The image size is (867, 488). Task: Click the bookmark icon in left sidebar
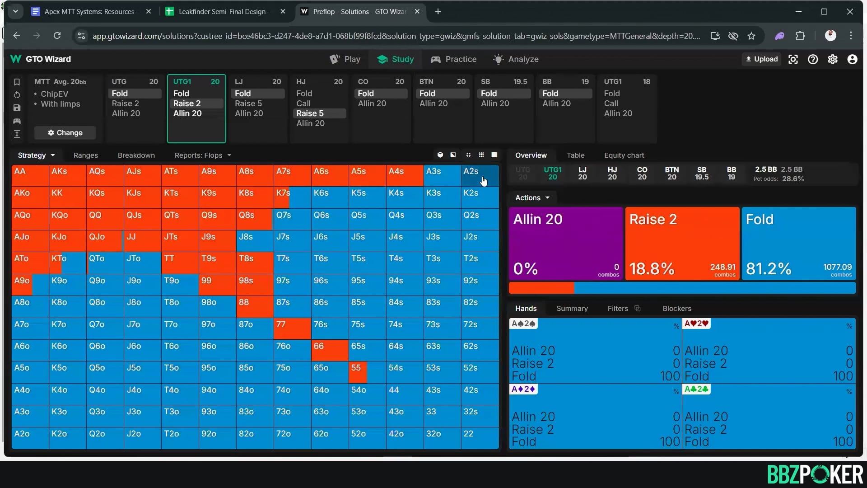(17, 82)
